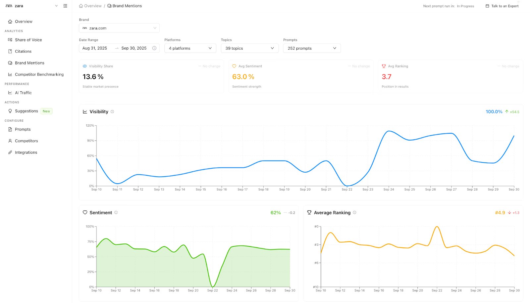Image resolution: width=530 pixels, height=303 pixels.
Task: Click the Sentiment info icon
Action: click(x=116, y=213)
